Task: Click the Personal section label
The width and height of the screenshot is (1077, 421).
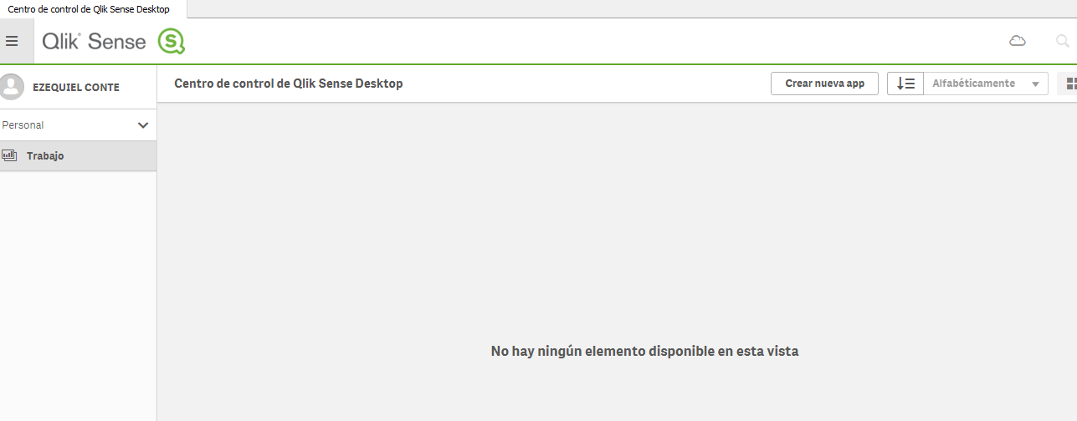Action: point(23,125)
